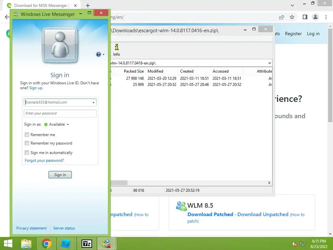Click the Messenger help icon
Image resolution: width=333 pixels, height=250 pixels.
click(x=98, y=54)
